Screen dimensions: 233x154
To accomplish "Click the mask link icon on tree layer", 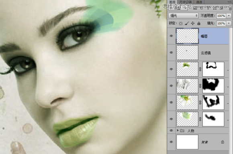I will (200, 86).
